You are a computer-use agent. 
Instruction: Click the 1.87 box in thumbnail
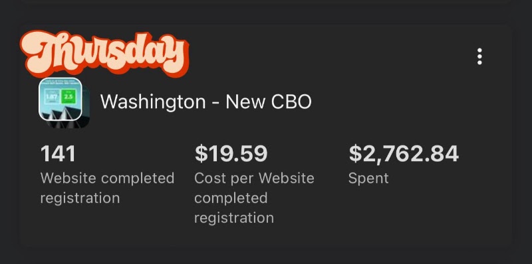53,96
